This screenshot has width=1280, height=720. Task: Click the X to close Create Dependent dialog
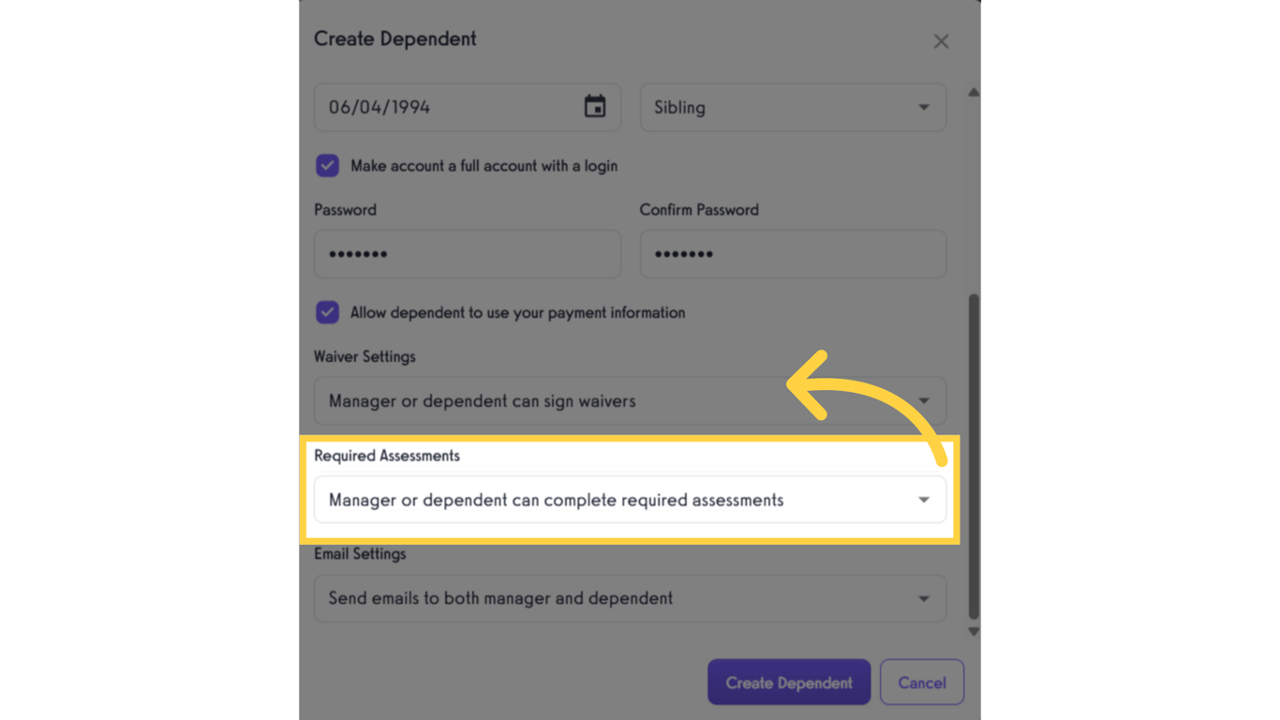[x=941, y=40]
